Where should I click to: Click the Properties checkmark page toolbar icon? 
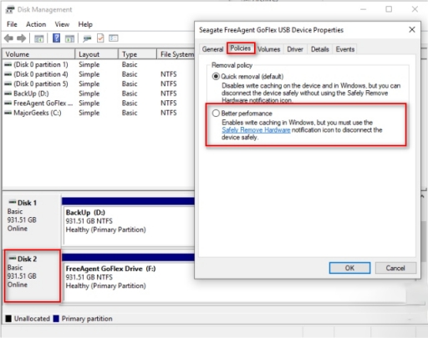100,38
